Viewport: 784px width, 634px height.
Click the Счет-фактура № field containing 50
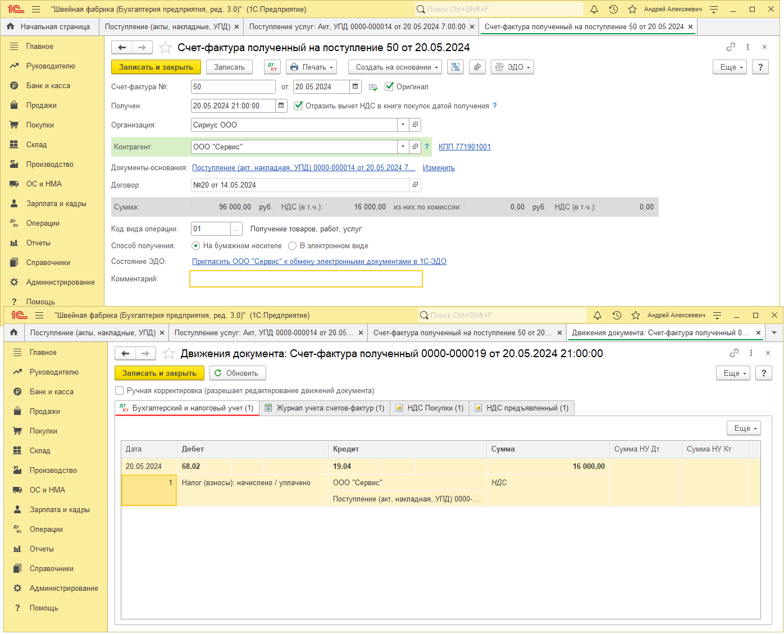click(233, 86)
